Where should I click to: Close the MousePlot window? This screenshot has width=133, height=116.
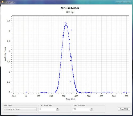[x=128, y=2]
